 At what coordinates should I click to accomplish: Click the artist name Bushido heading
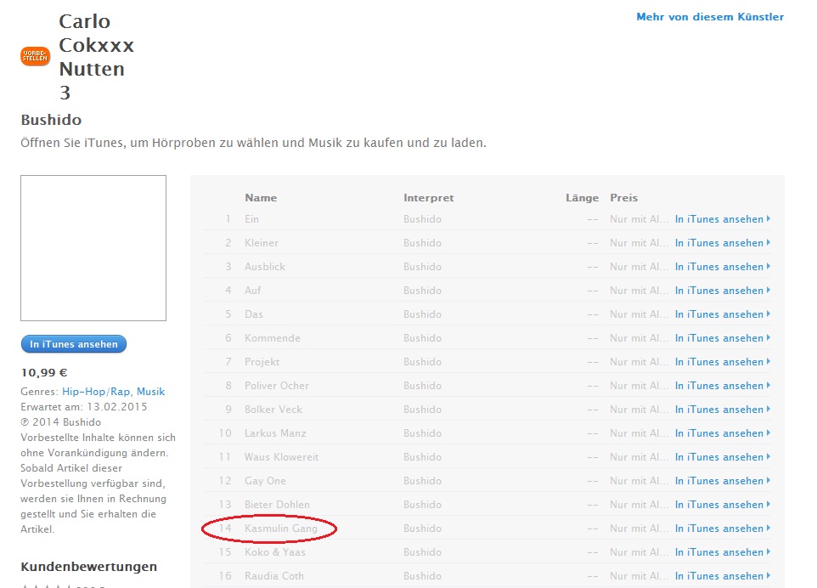point(51,120)
